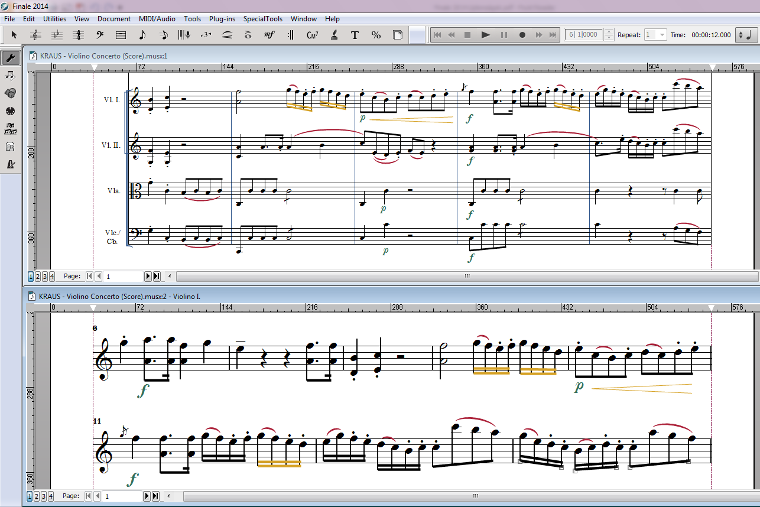
Task: Click the rewind playback button
Action: (x=452, y=35)
